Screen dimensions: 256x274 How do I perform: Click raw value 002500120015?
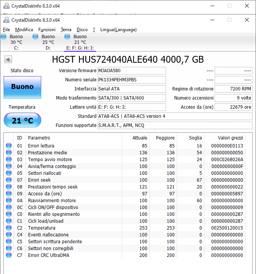click(x=227, y=228)
